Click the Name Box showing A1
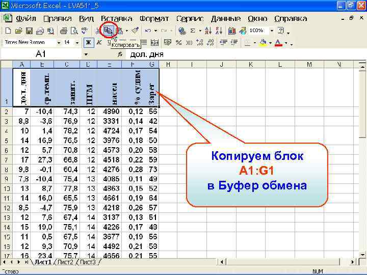This screenshot has height=275, width=367. (41, 54)
